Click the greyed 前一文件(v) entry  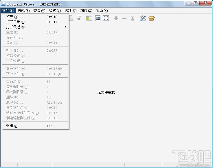pyautogui.click(x=35, y=69)
